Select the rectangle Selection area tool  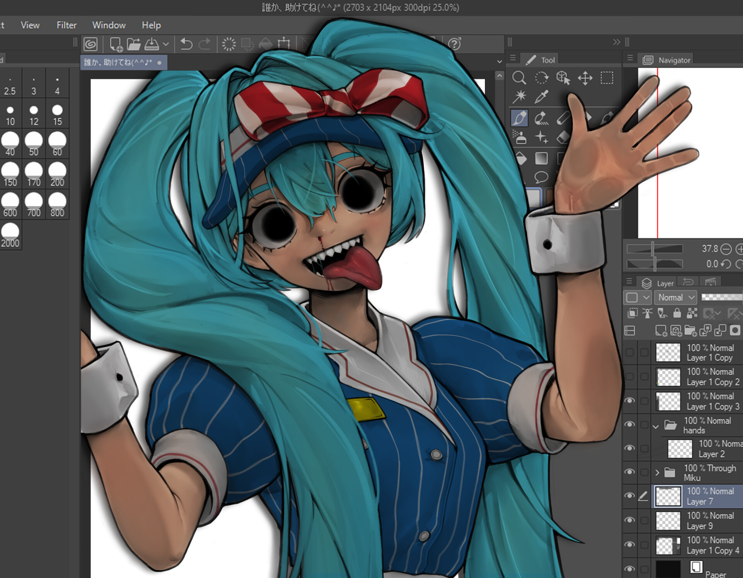click(x=607, y=78)
